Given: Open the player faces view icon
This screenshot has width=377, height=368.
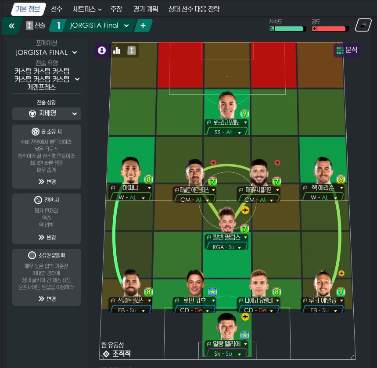Looking at the screenshot, I should (x=102, y=50).
